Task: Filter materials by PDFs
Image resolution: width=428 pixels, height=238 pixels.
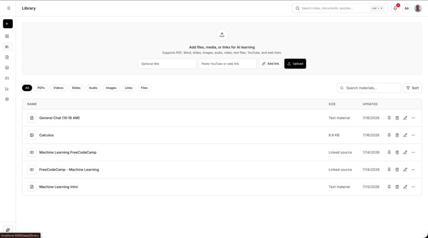Action: [x=41, y=88]
